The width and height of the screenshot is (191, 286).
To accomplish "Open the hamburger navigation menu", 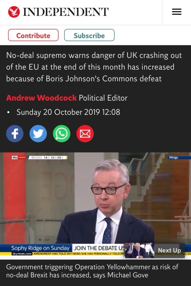I will click(x=176, y=12).
